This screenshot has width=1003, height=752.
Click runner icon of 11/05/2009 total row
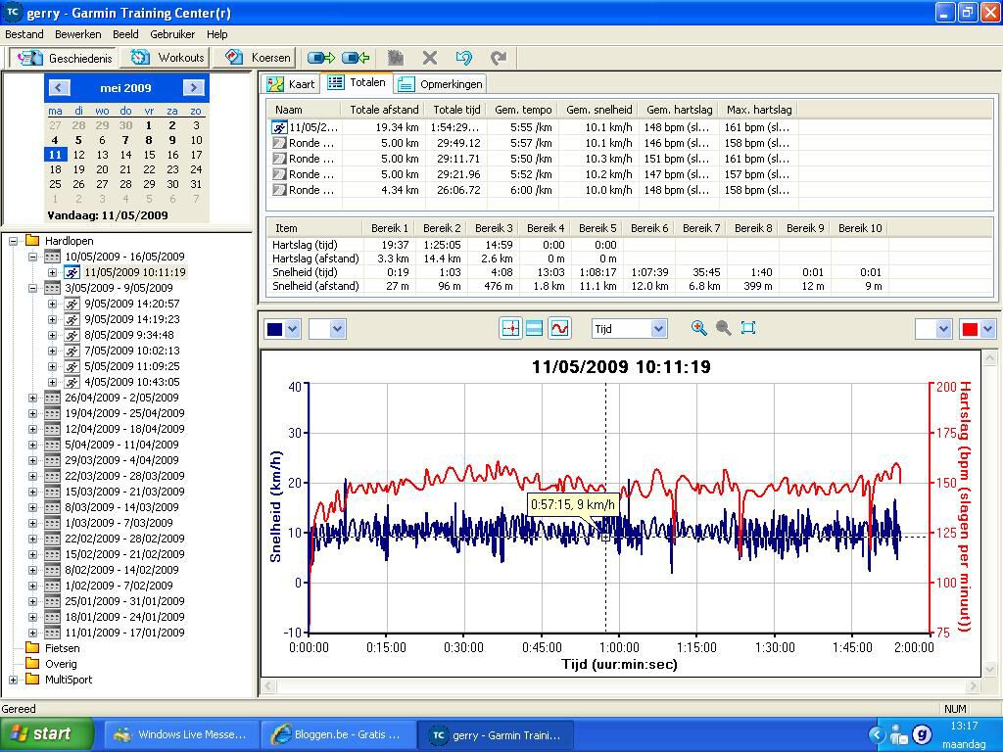click(279, 127)
